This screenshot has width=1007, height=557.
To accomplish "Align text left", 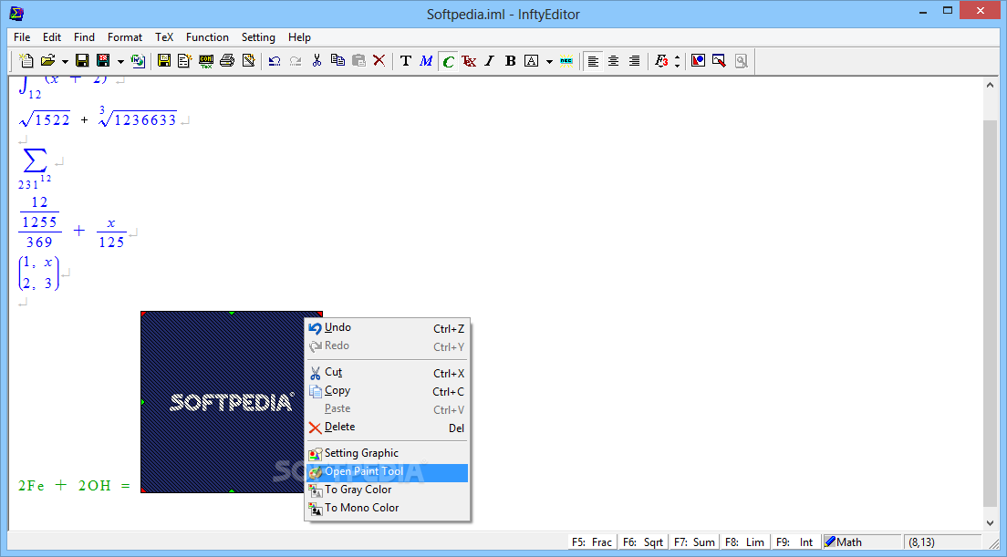I will (594, 61).
